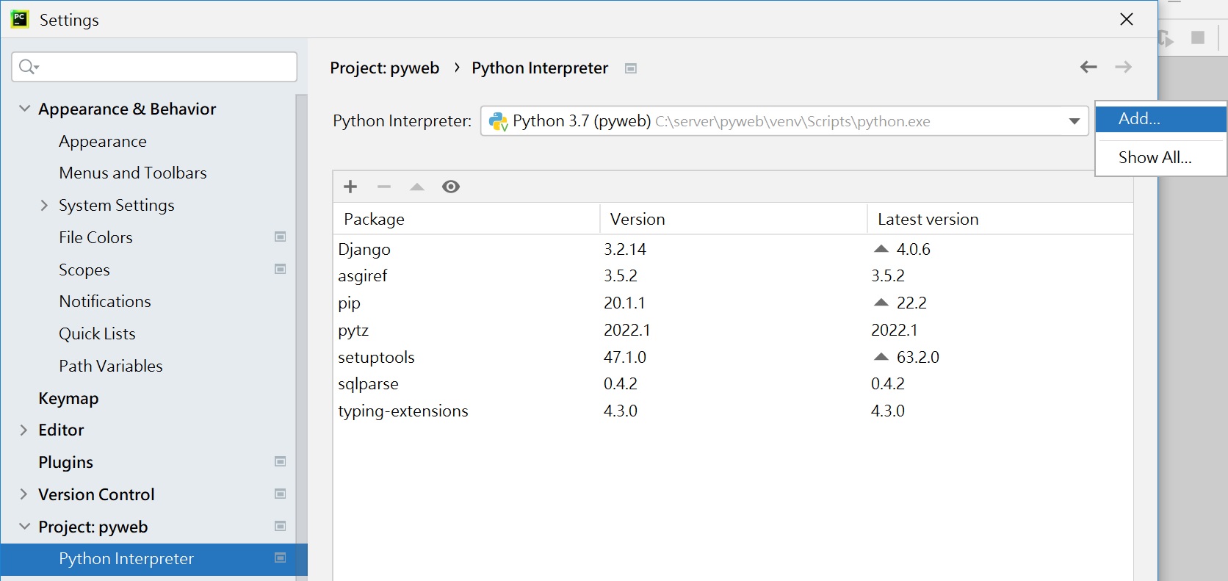The width and height of the screenshot is (1228, 581).
Task: Select Show All... from the interpreter popup
Action: click(x=1161, y=157)
